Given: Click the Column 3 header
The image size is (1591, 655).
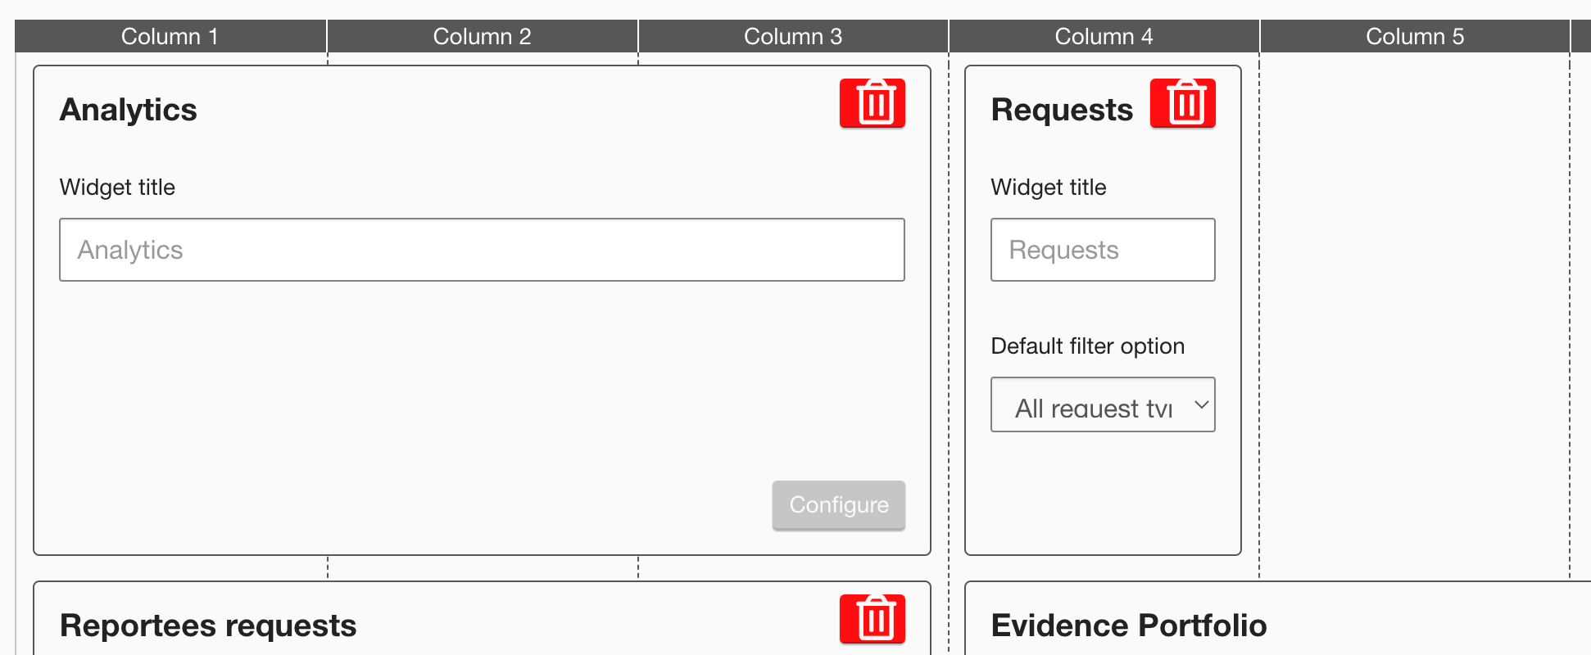Looking at the screenshot, I should 792,37.
